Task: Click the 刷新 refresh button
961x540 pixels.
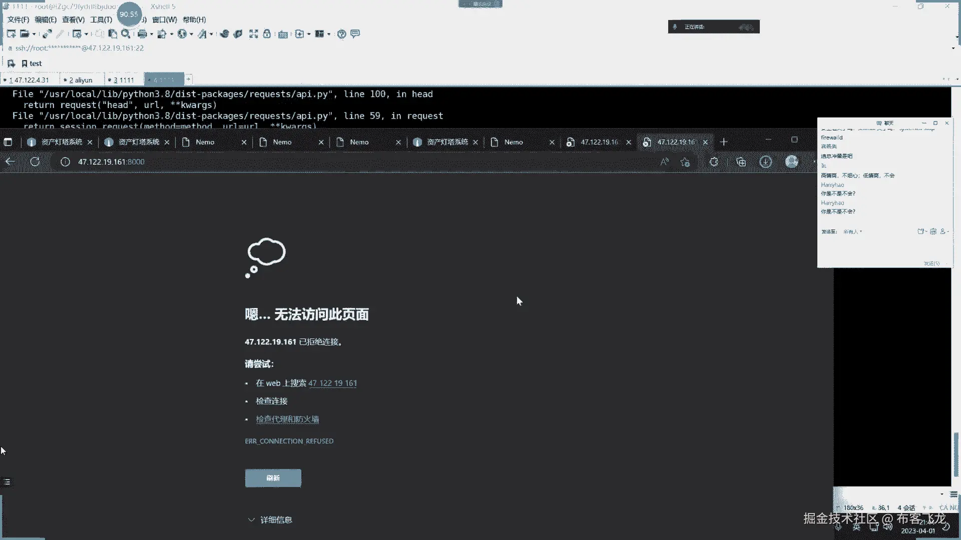Action: (x=273, y=478)
